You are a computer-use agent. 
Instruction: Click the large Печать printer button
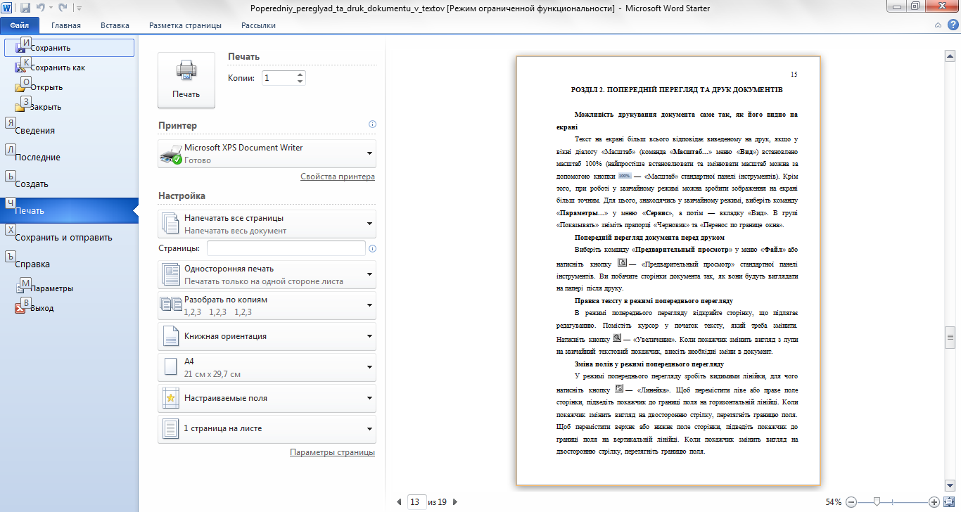[186, 80]
